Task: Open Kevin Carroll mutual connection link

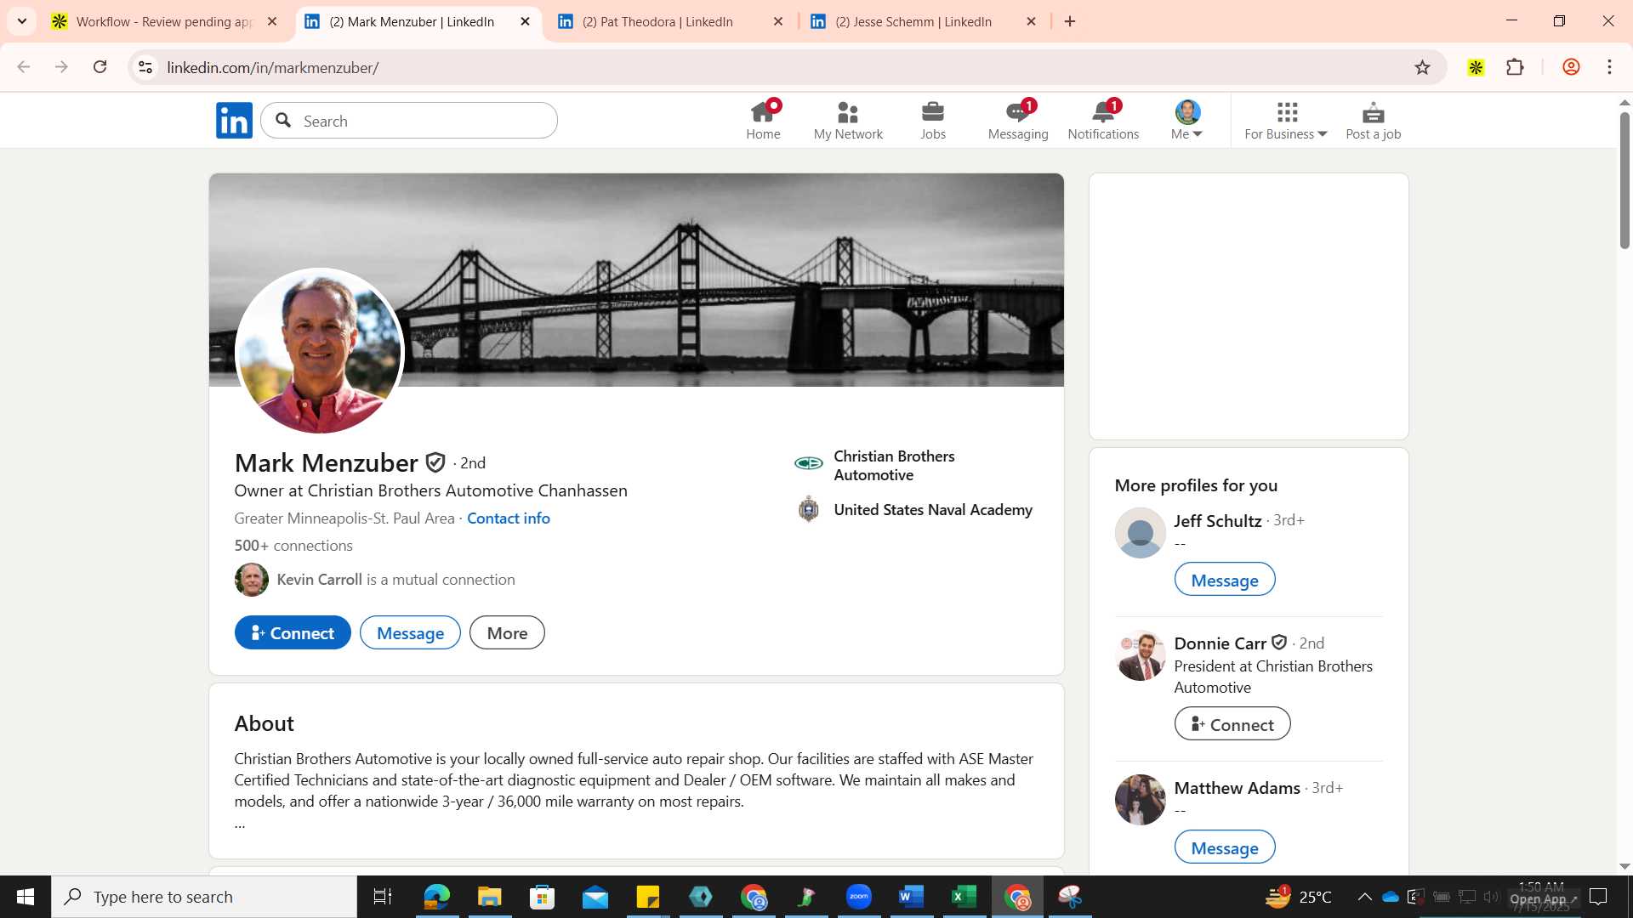Action: [395, 580]
